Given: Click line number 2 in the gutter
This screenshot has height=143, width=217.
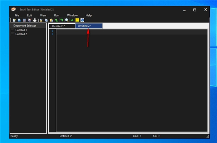Looking at the screenshot, I should 52,34.
